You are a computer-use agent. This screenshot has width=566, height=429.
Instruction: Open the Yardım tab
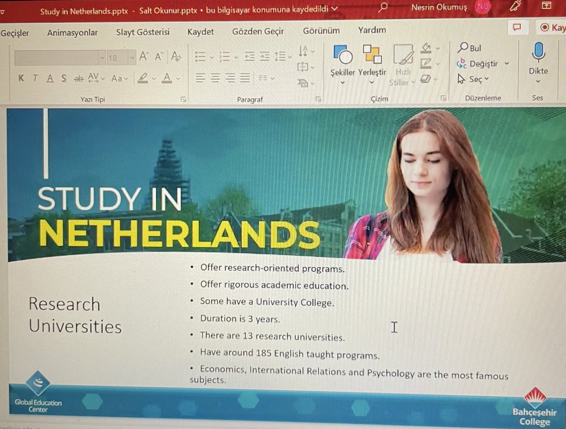point(372,30)
